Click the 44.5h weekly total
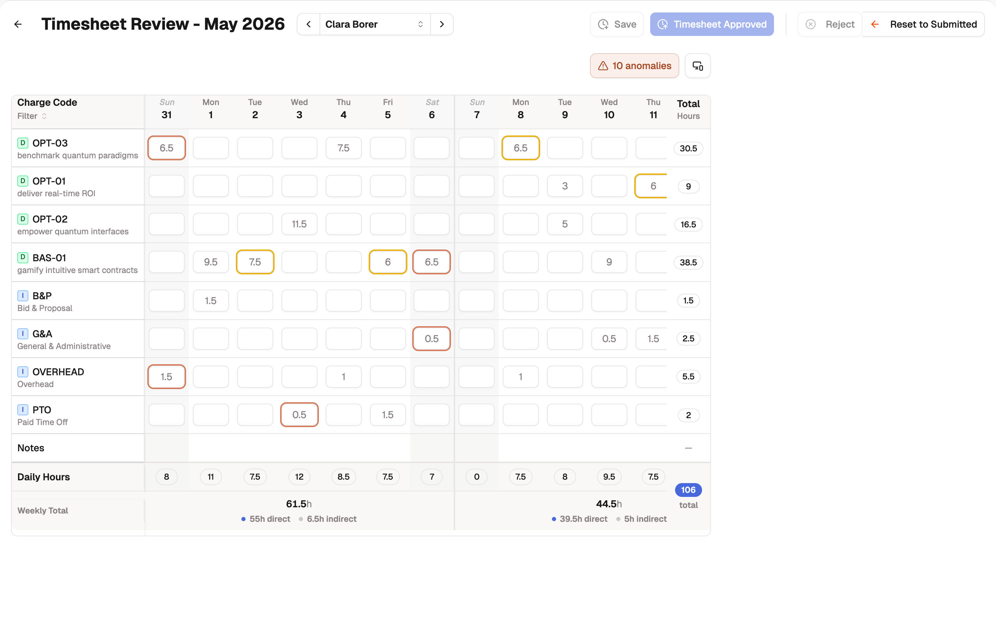The height and width of the screenshot is (622, 996). [x=609, y=504]
